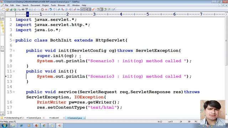Click the red X Delete toolbar icon

[x=46, y=9]
